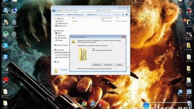Image resolution: width=194 pixels, height=109 pixels.
Task: Open Google Chrome from the taskbar
Action: click(84, 104)
